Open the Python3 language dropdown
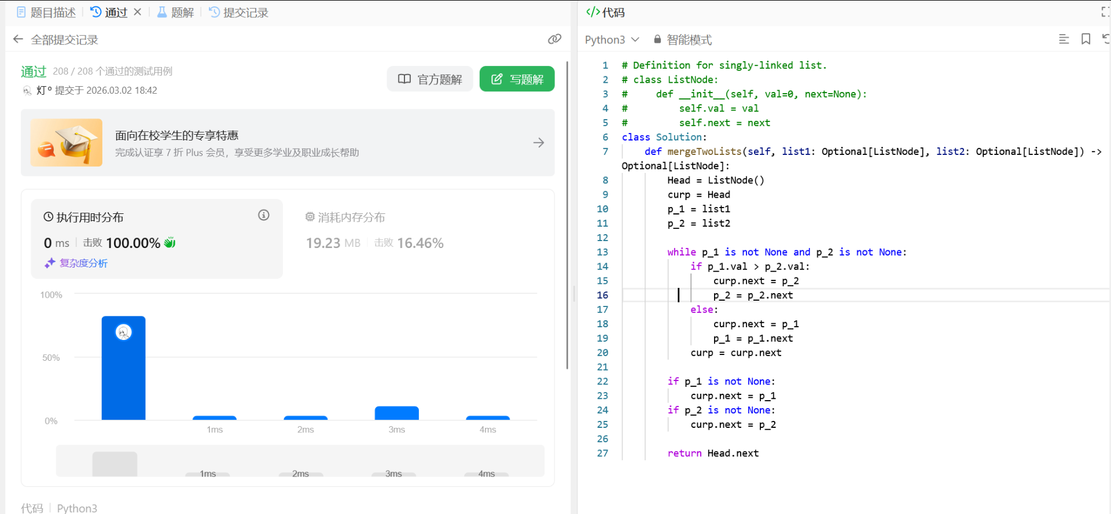1111x514 pixels. (x=612, y=39)
